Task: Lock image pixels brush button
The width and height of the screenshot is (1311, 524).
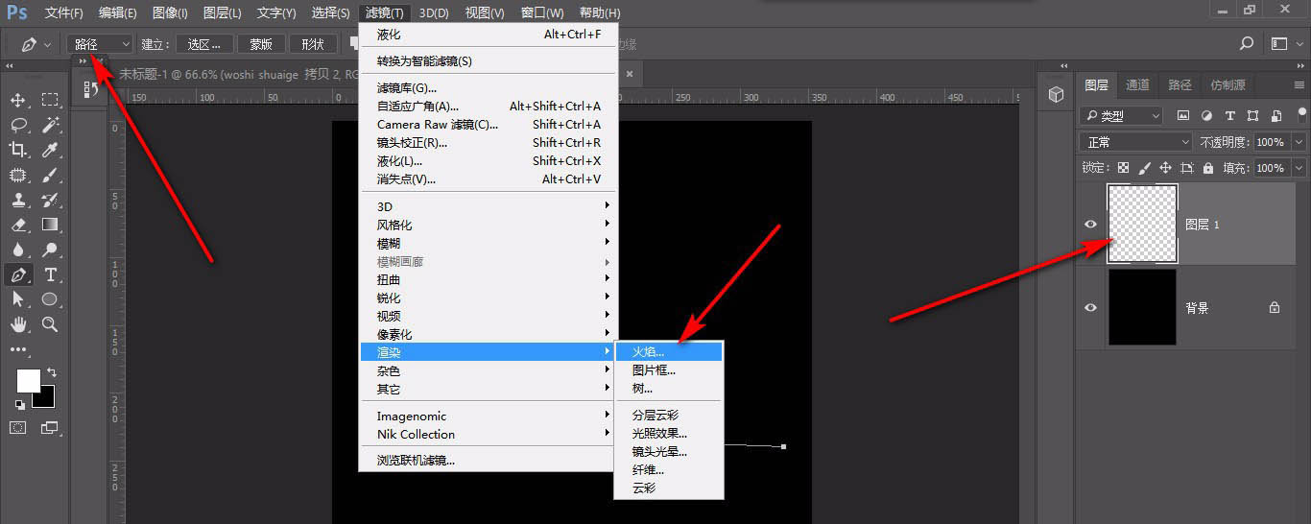Action: tap(1144, 167)
